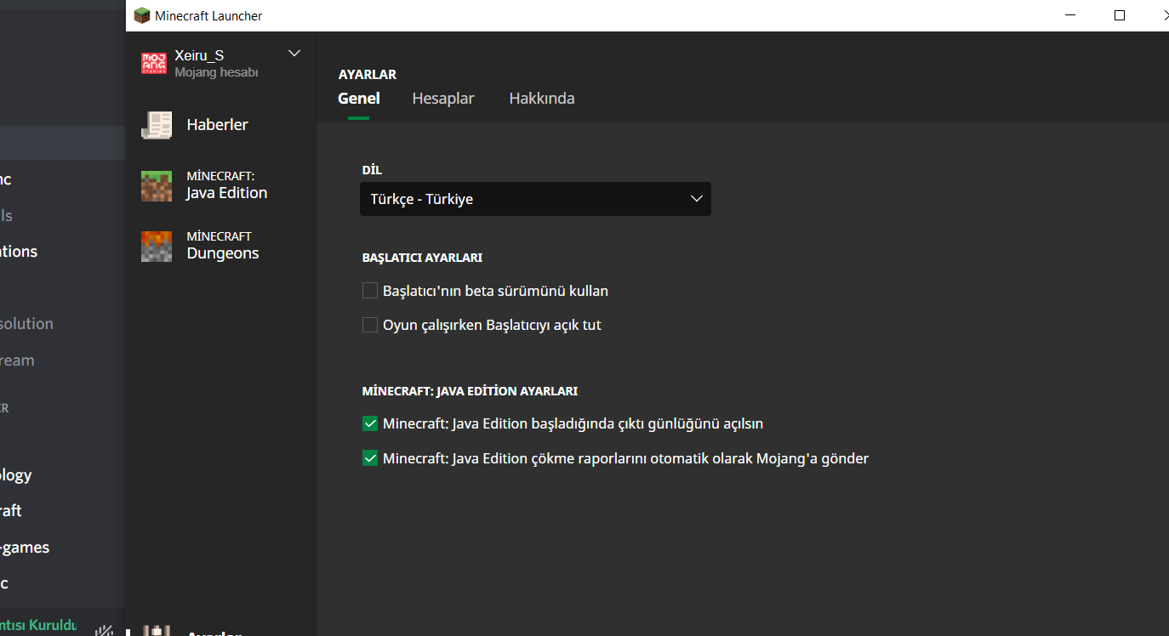Click the "BAŞLATICI AYARLARI" heading
Image resolution: width=1169 pixels, height=636 pixels.
pyautogui.click(x=423, y=258)
